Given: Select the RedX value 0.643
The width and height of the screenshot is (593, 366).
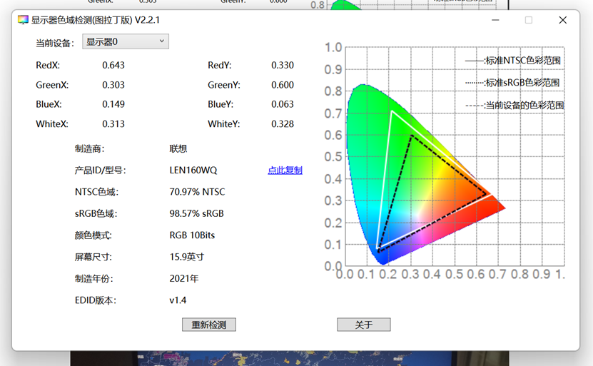Looking at the screenshot, I should pos(113,66).
